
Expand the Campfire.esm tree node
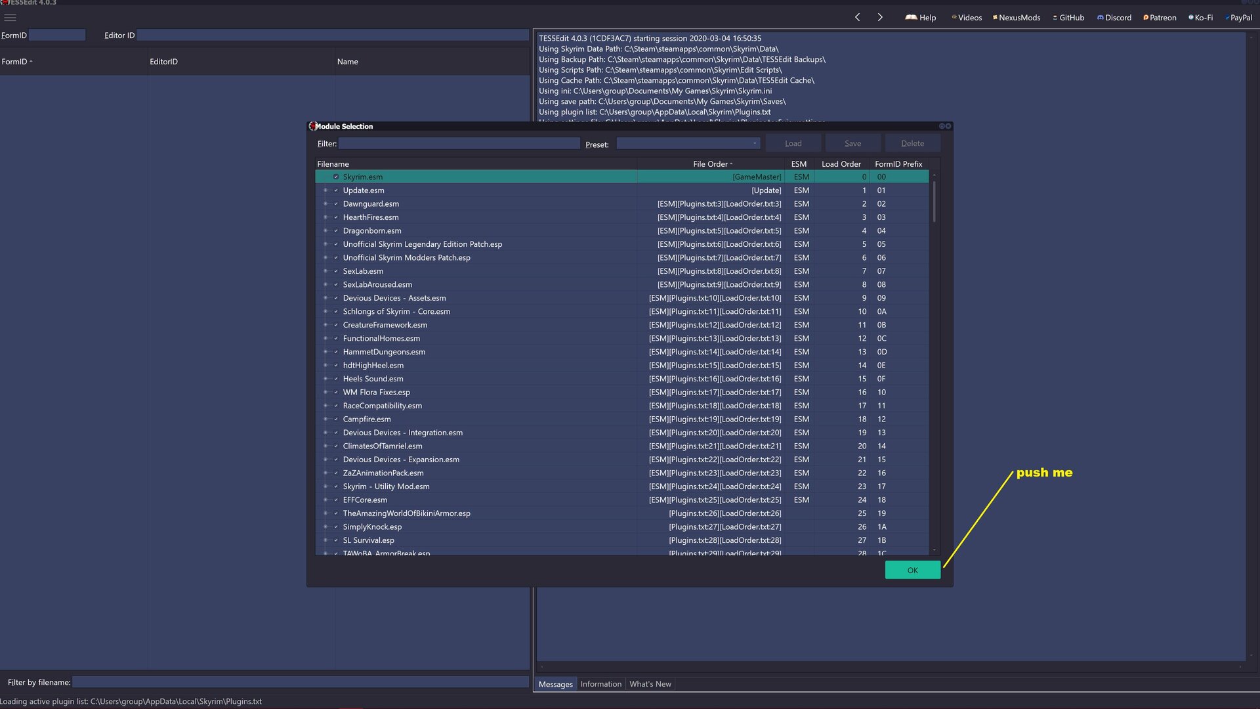[325, 419]
